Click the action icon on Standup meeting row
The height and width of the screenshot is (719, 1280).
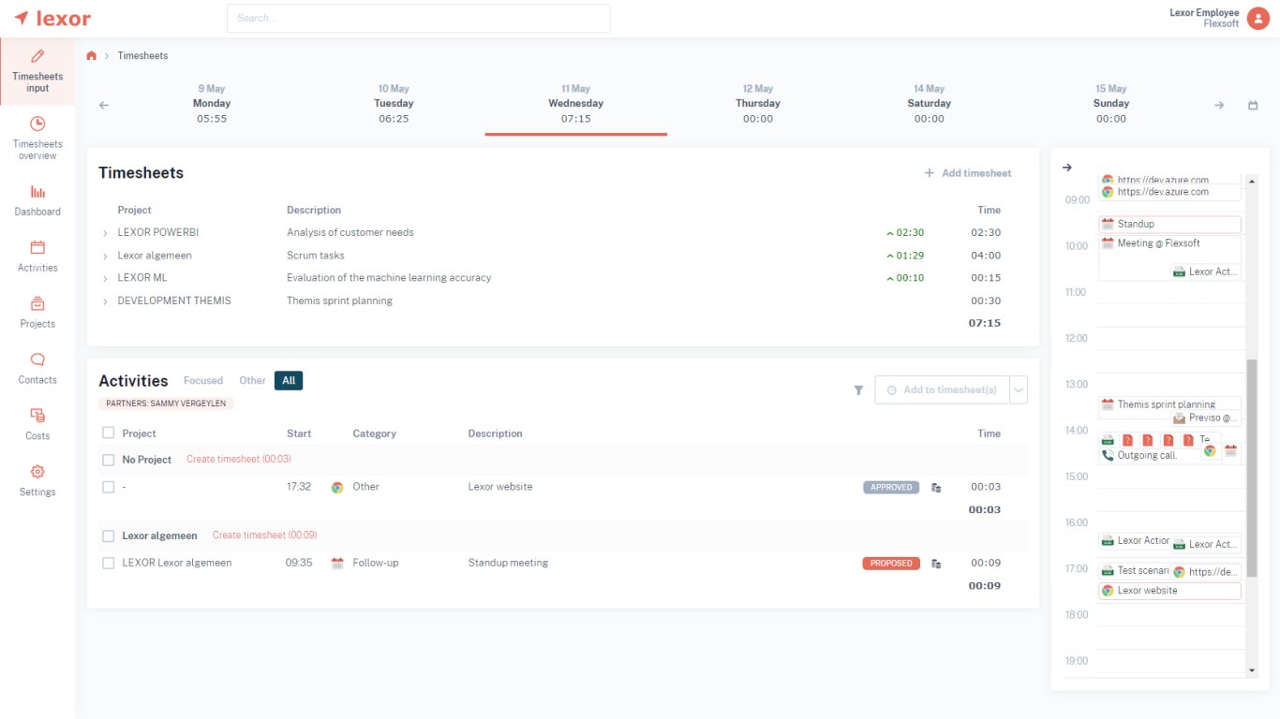pos(936,564)
